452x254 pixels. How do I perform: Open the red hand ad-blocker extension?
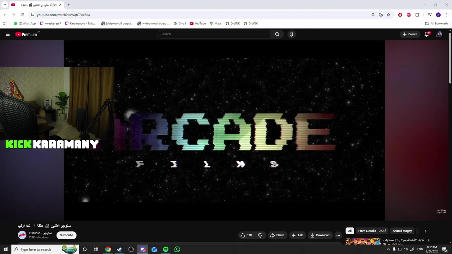[x=400, y=15]
